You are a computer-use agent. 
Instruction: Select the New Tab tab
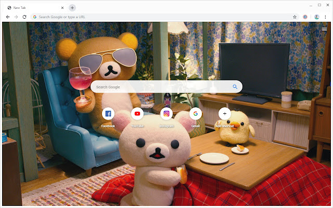click(35, 8)
